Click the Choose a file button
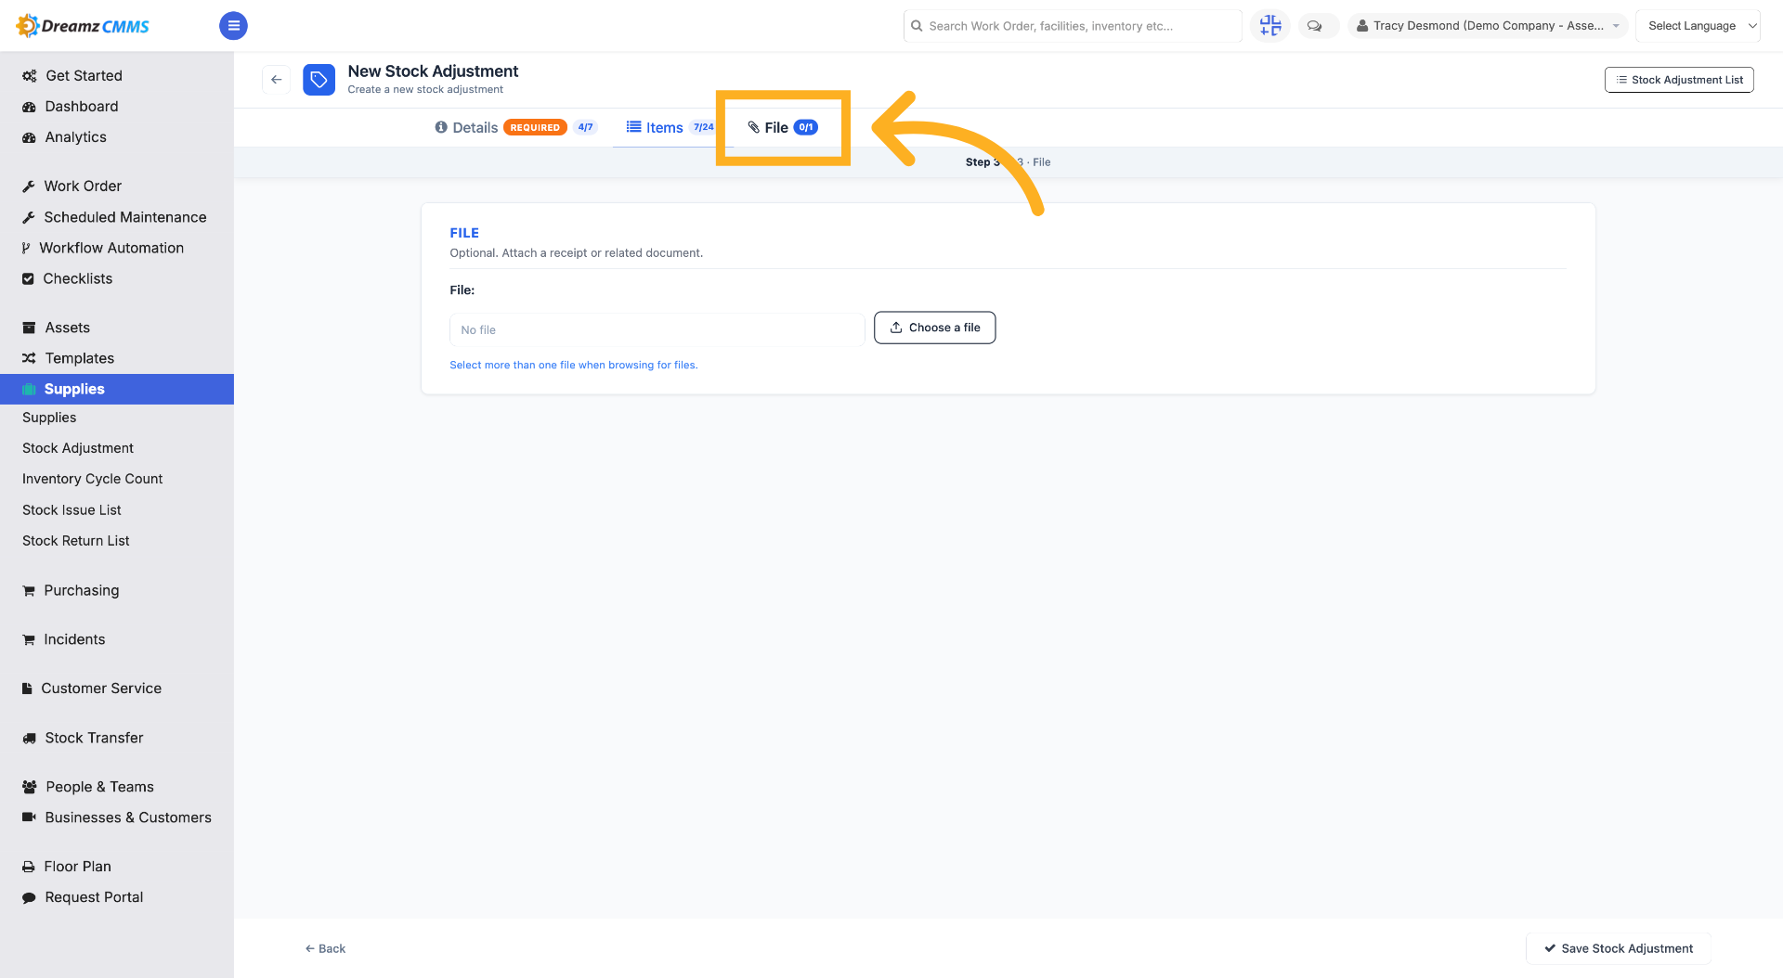This screenshot has height=978, width=1783. tap(934, 328)
